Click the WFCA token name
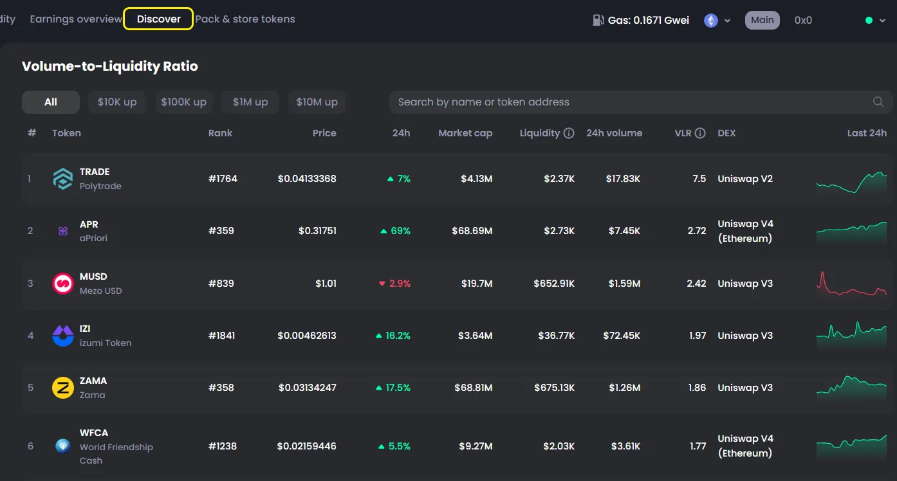 [x=94, y=433]
